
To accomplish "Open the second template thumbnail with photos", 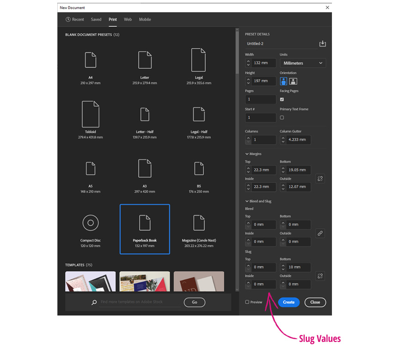I will [145, 281].
